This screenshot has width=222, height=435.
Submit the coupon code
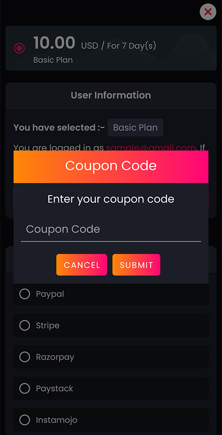(x=137, y=265)
